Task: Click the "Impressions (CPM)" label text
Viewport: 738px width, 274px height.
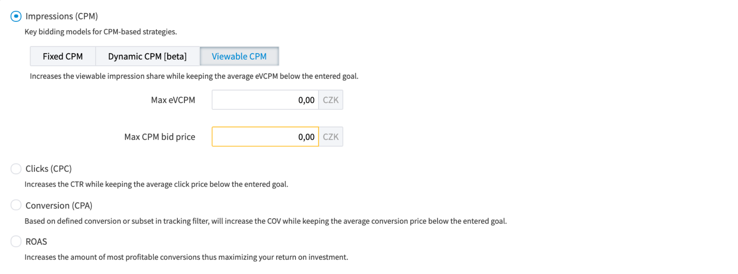Action: point(62,16)
